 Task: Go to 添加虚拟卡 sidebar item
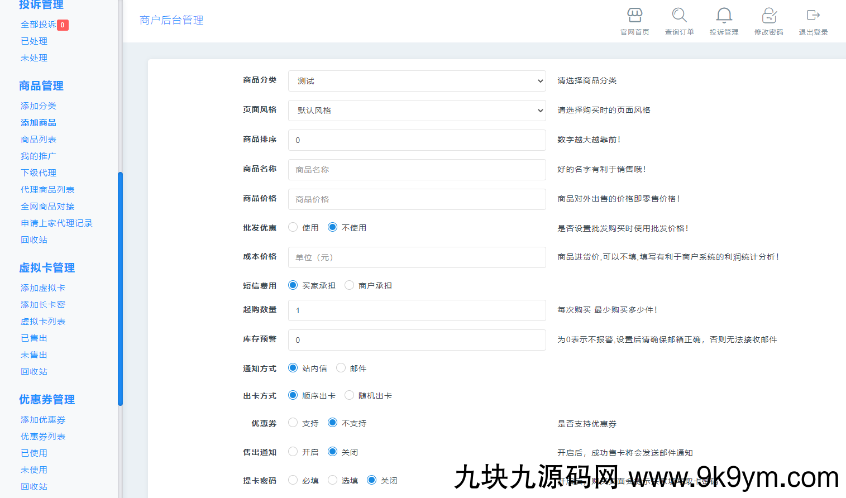43,288
